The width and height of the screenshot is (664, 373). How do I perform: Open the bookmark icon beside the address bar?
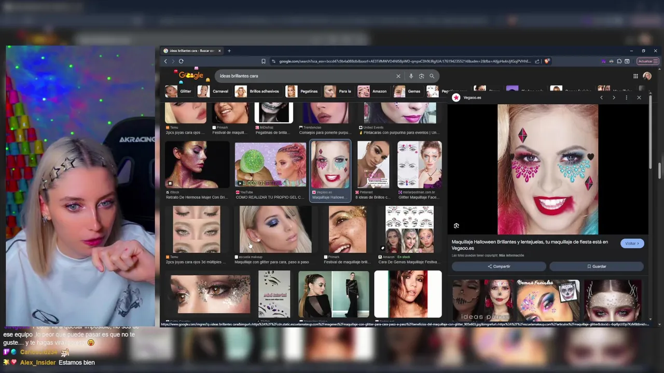[x=264, y=61]
